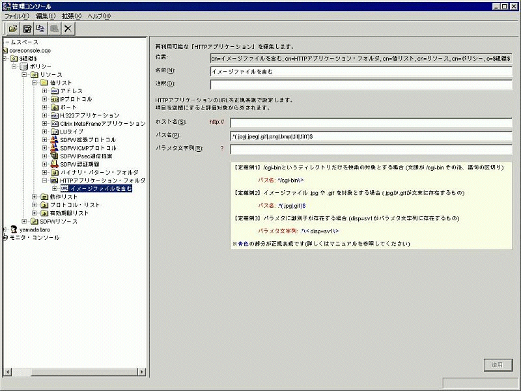The height and width of the screenshot is (391, 521).
Task: Select モニタ・コンソール in the tree
Action: click(x=35, y=237)
